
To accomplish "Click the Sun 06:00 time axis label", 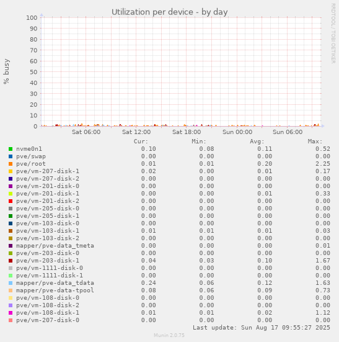I will click(x=288, y=132).
